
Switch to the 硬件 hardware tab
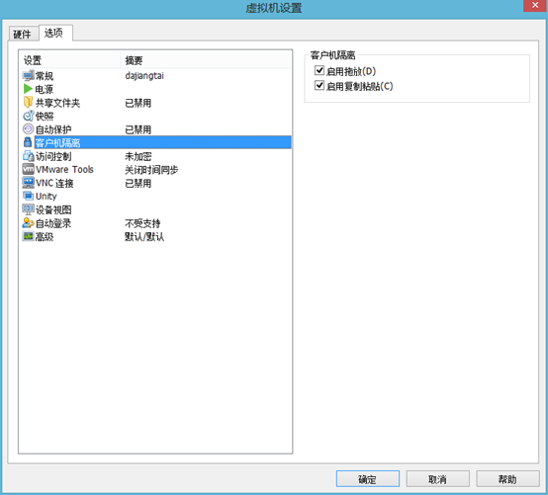23,35
